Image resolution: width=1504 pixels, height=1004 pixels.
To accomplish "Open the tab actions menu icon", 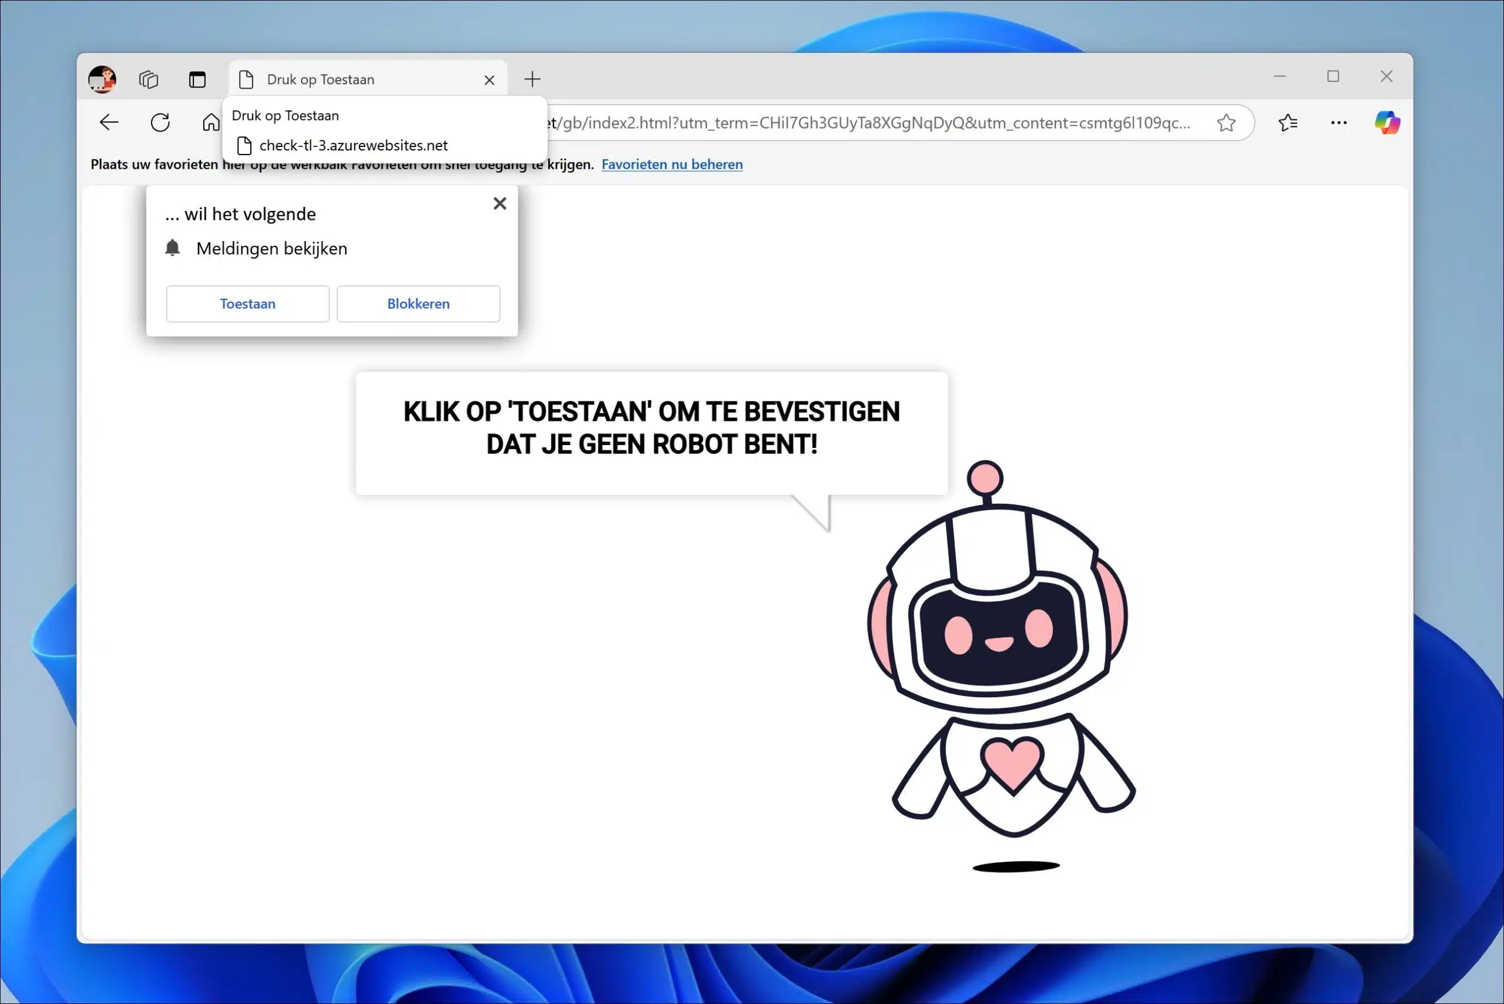I will (x=197, y=79).
